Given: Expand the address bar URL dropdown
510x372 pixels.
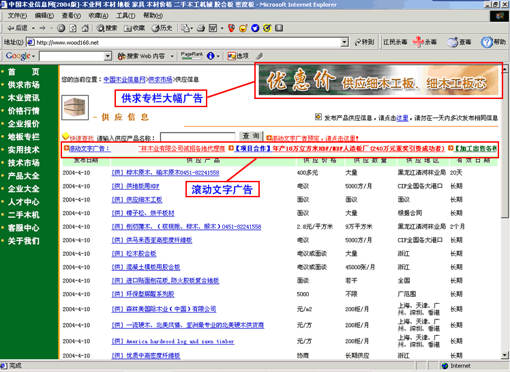Looking at the screenshot, I should pyautogui.click(x=344, y=42).
